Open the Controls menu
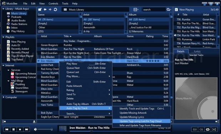This screenshot has height=134, width=221. coord(53,4)
